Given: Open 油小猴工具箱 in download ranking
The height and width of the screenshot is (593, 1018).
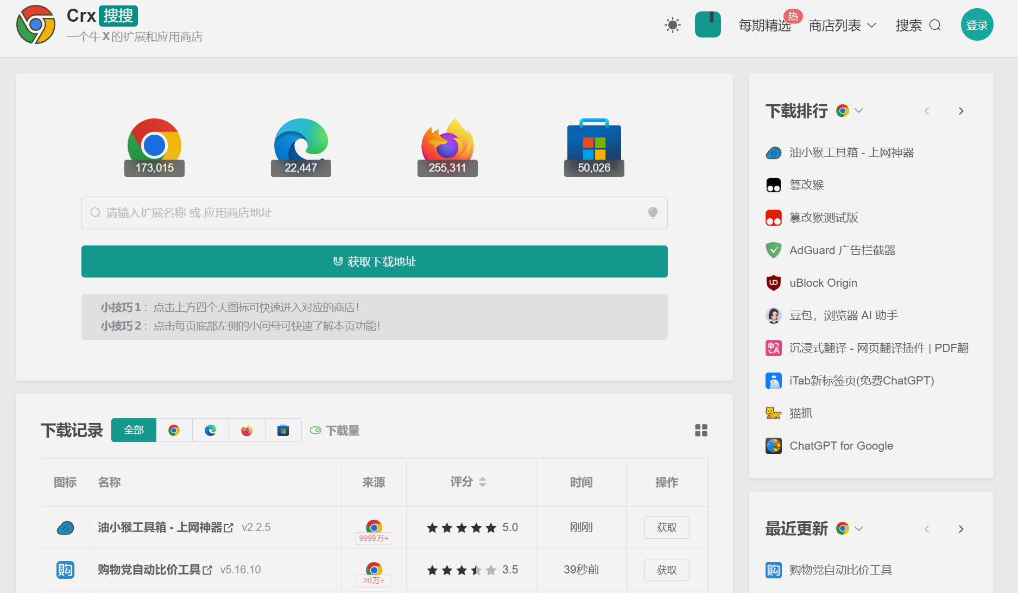Looking at the screenshot, I should tap(851, 153).
